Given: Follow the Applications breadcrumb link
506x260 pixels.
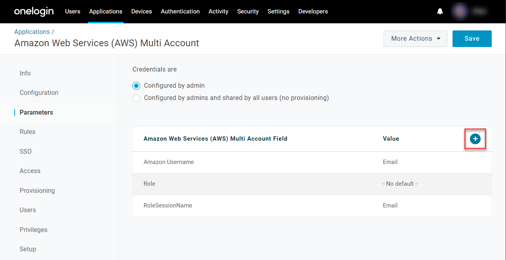Looking at the screenshot, I should (32, 32).
